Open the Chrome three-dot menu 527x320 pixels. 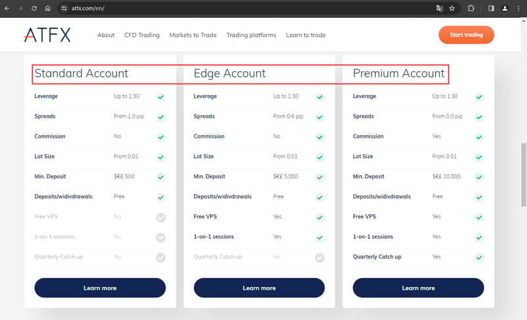click(518, 9)
